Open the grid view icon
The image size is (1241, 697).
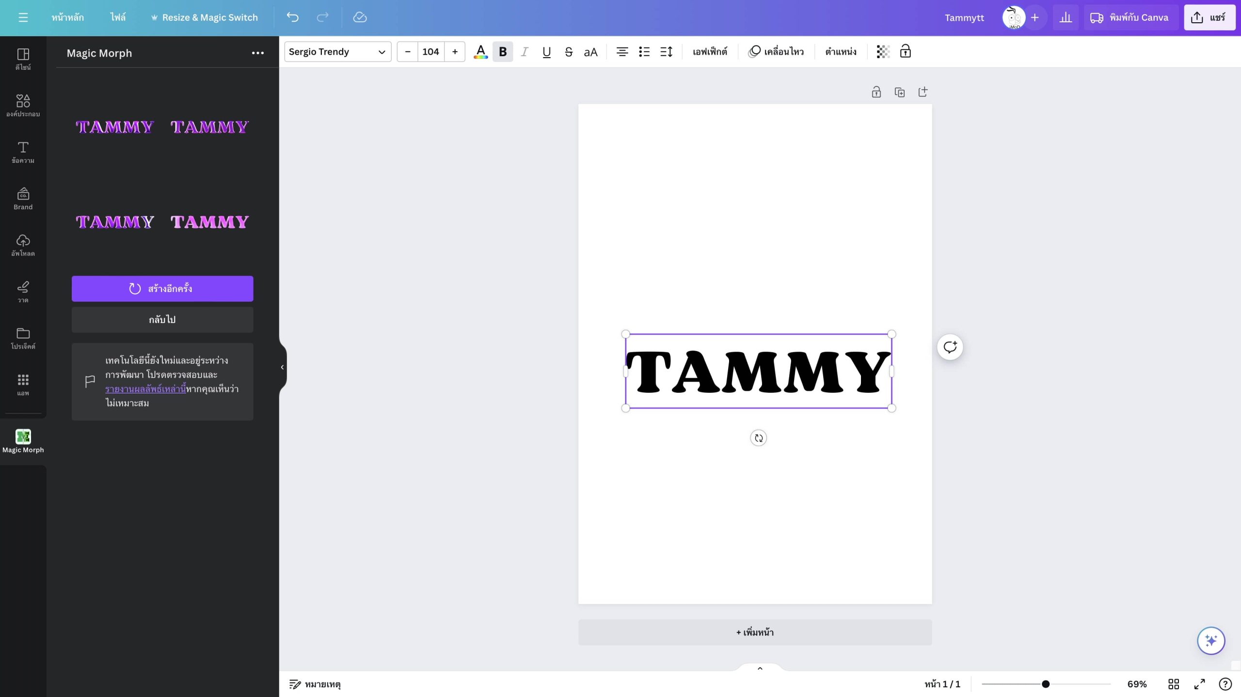pyautogui.click(x=1173, y=683)
